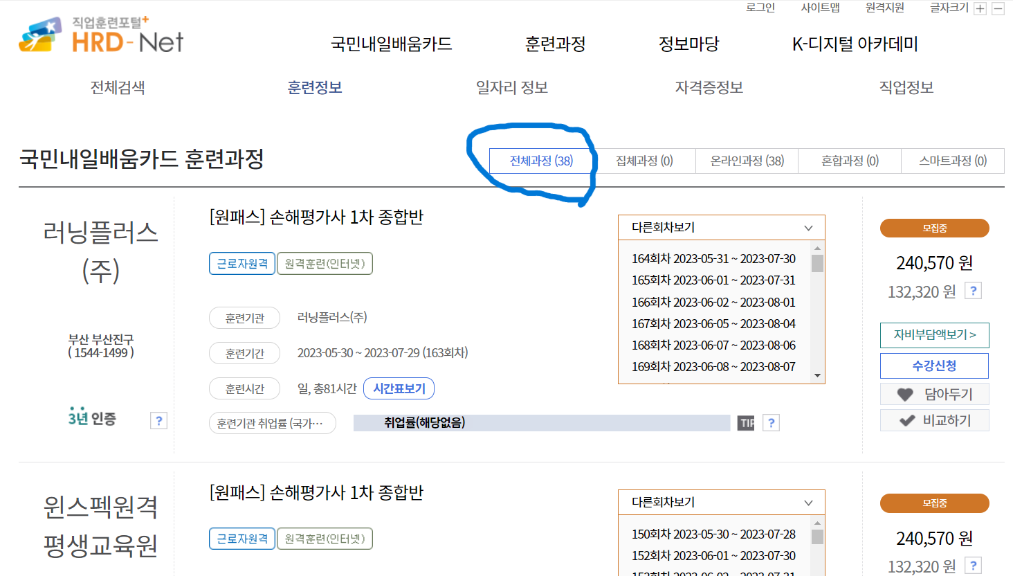Open K-디지털 아카데미 menu
Screen dimensions: 1013x576
coord(855,44)
